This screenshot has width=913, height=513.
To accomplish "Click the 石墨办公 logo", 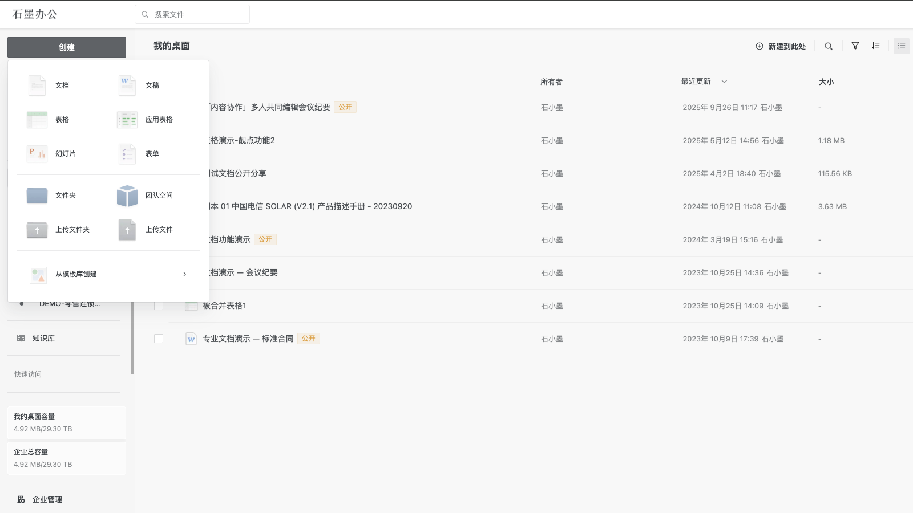I will [35, 14].
